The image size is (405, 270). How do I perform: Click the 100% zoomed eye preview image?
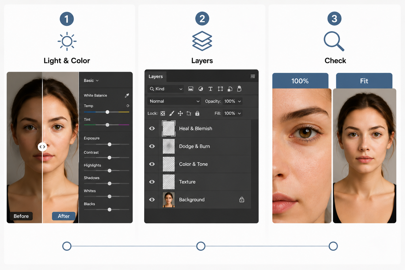tap(302, 156)
